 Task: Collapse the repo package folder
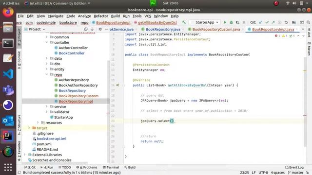47,74
